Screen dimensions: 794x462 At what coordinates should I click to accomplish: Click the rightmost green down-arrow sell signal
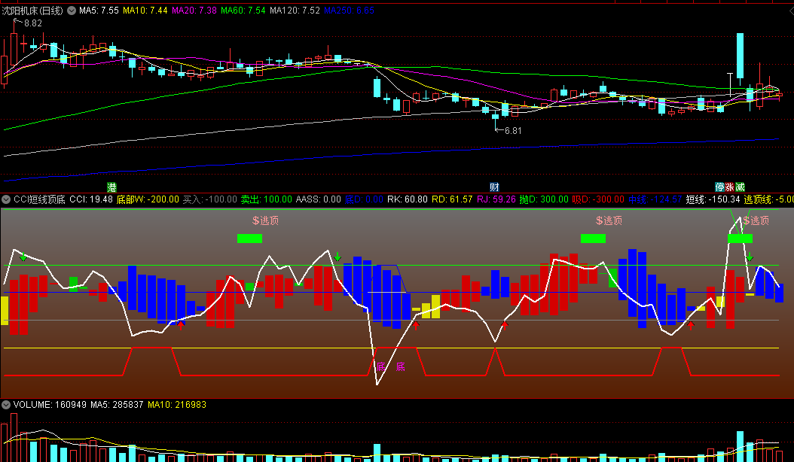[x=750, y=257]
